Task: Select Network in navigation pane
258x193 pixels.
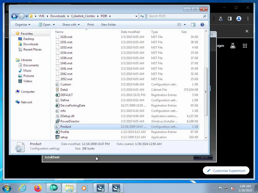Action: [26, 102]
